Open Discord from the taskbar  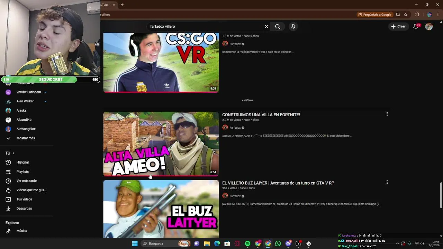point(288,243)
